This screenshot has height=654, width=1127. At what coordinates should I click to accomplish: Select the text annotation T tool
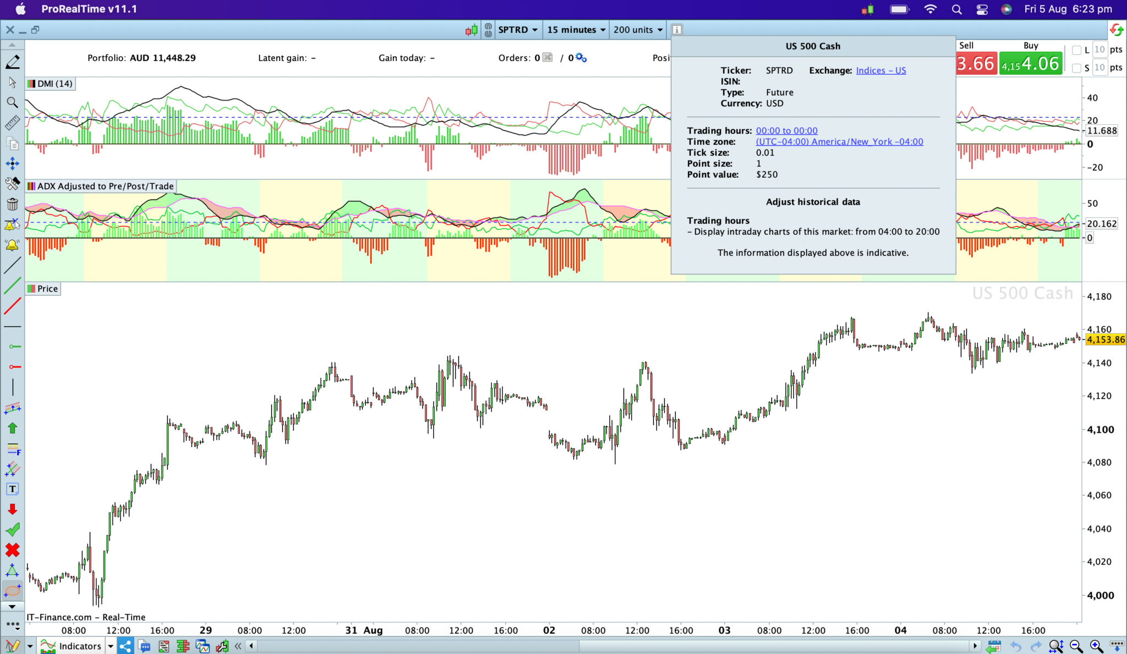(12, 489)
